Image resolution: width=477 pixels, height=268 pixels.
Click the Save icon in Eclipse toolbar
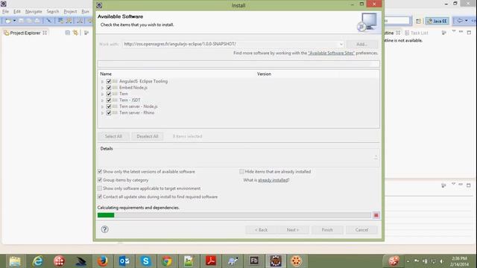coord(21,21)
